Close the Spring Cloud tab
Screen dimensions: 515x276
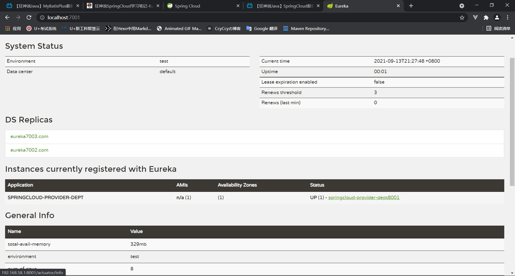point(238,6)
